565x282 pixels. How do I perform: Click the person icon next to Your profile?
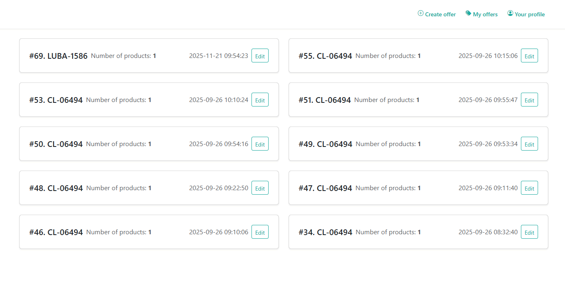point(510,13)
